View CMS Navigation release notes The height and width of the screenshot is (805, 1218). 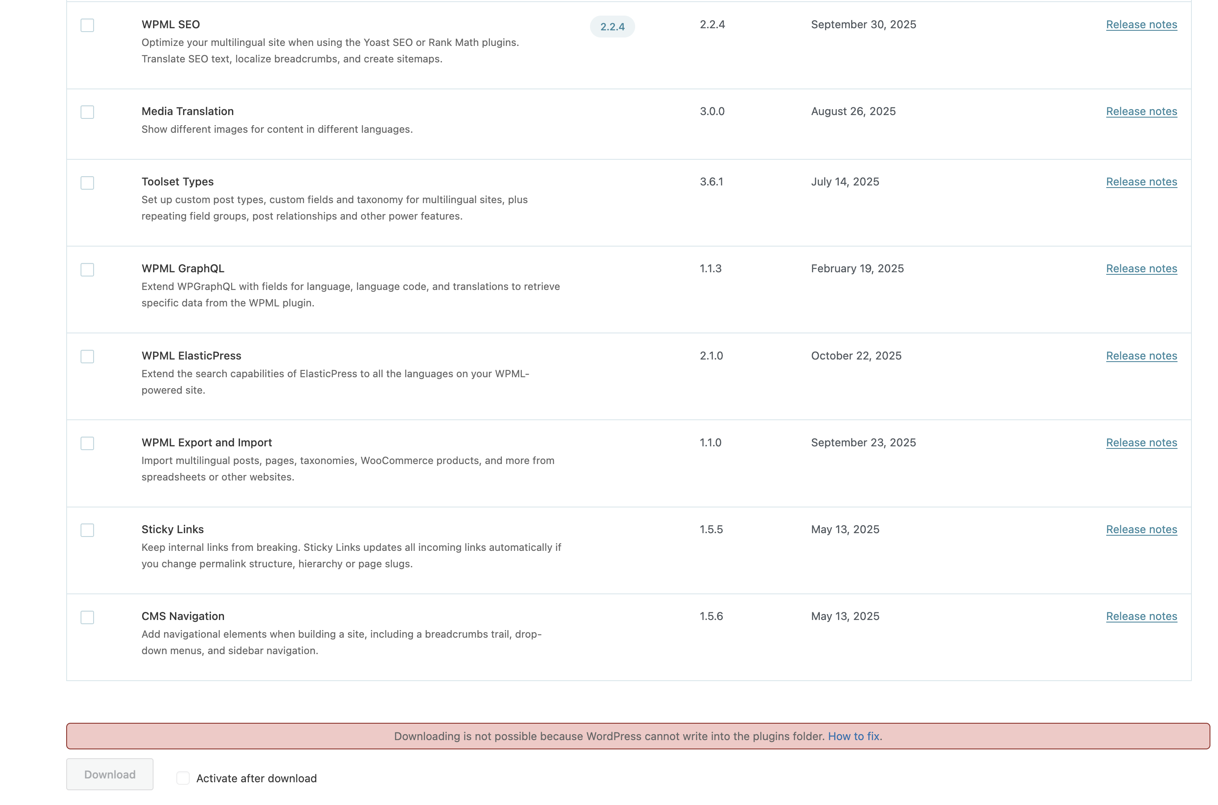click(1141, 616)
